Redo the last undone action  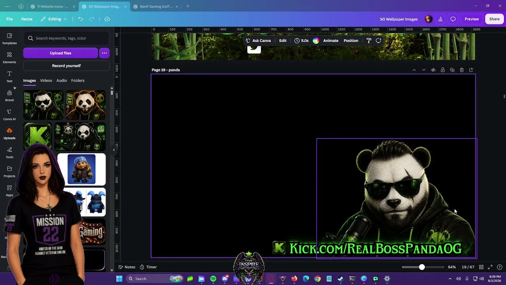[x=92, y=19]
